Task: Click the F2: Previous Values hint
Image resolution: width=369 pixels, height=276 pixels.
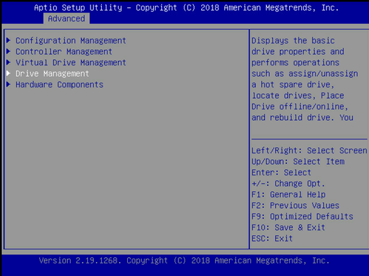Action: tap(295, 205)
